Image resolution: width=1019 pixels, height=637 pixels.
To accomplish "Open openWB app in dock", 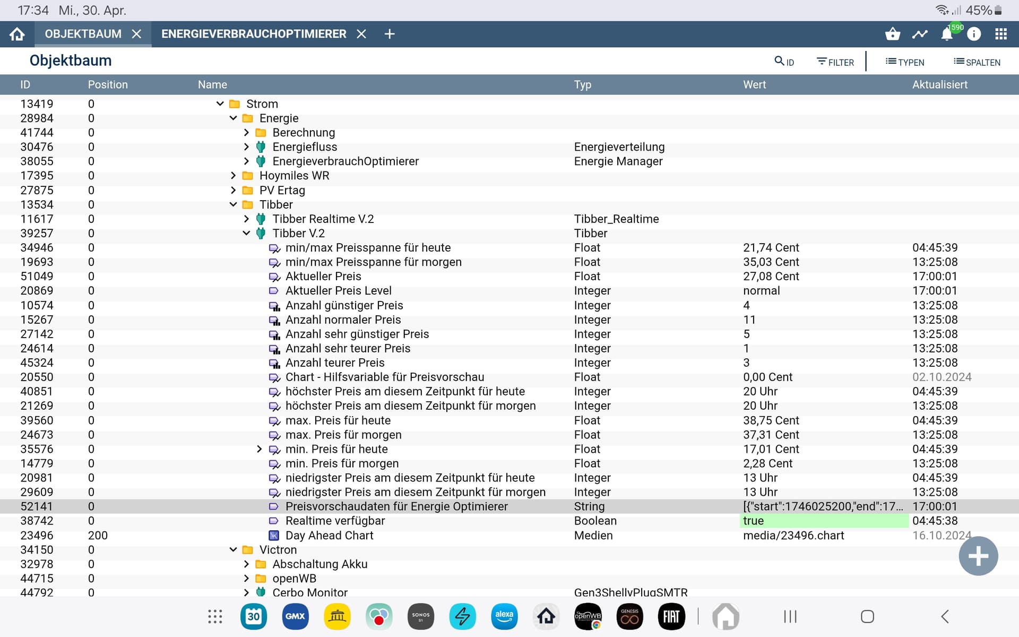I will pos(588,616).
